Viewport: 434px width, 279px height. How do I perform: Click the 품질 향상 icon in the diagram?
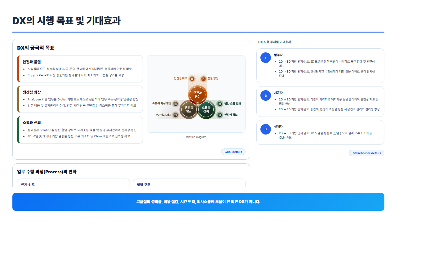203,78
